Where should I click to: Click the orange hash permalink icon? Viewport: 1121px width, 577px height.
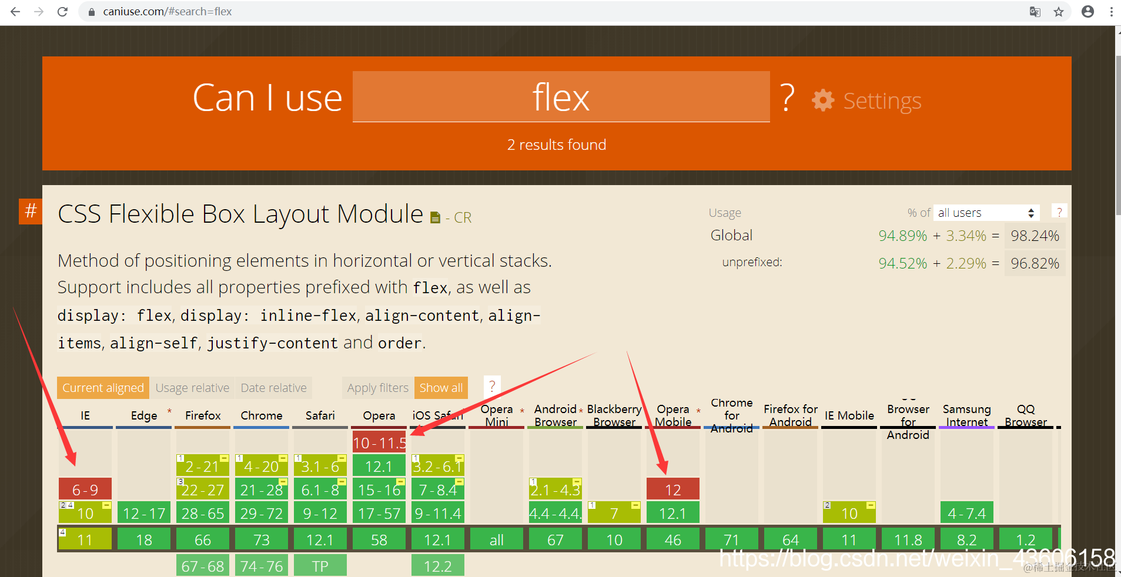point(31,211)
